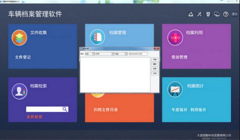Open the 档案检索 person icon
Screen dimensions: 240x140
20,91
